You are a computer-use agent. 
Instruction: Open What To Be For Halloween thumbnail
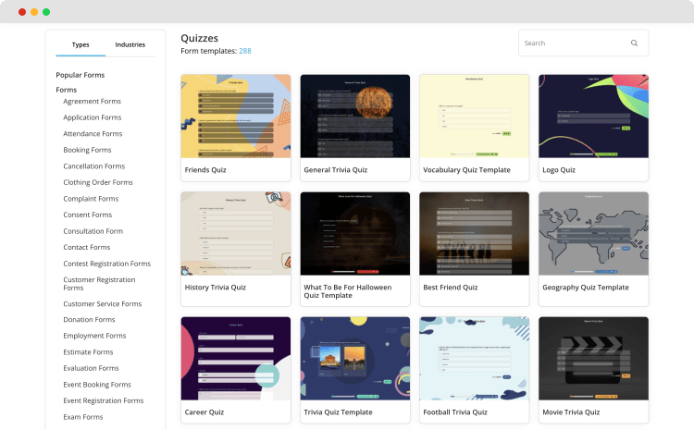[355, 234]
